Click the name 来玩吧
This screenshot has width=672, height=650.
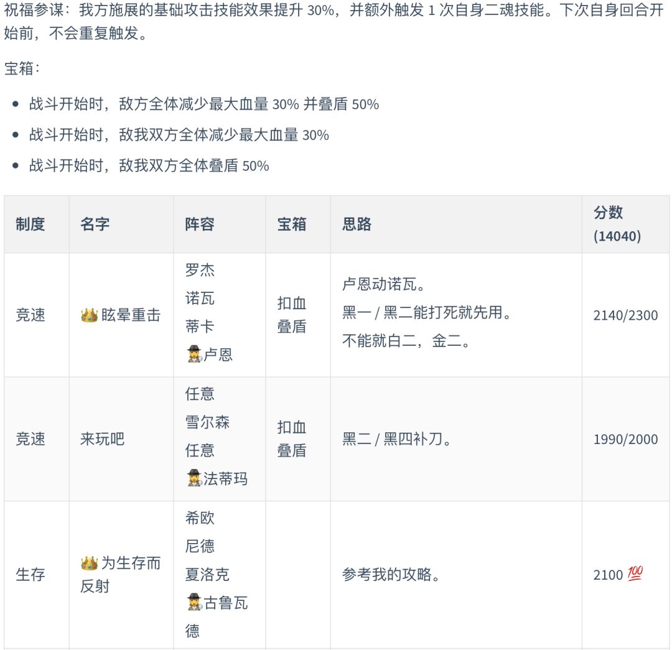pos(102,439)
